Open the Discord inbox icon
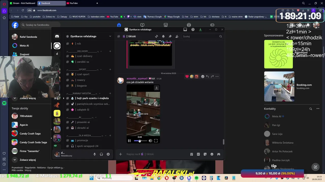 tap(185, 30)
